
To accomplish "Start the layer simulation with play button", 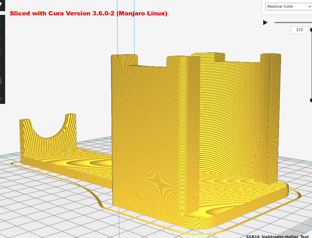I will tap(265, 23).
